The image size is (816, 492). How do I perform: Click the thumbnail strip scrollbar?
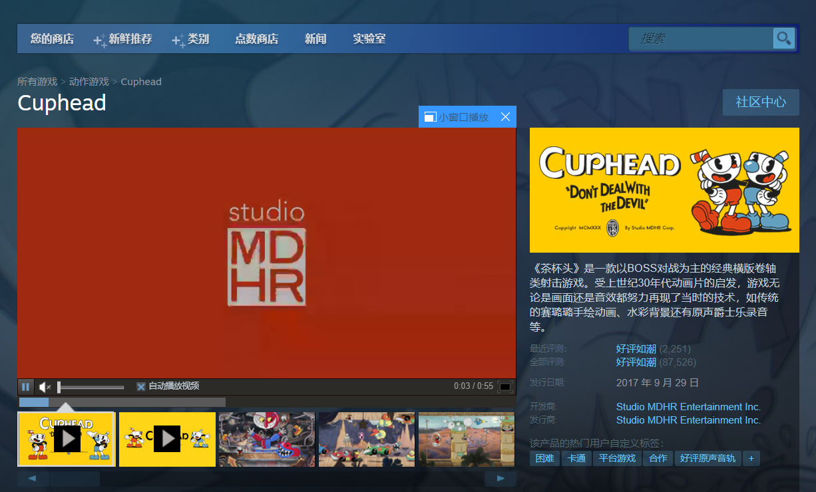[75, 479]
